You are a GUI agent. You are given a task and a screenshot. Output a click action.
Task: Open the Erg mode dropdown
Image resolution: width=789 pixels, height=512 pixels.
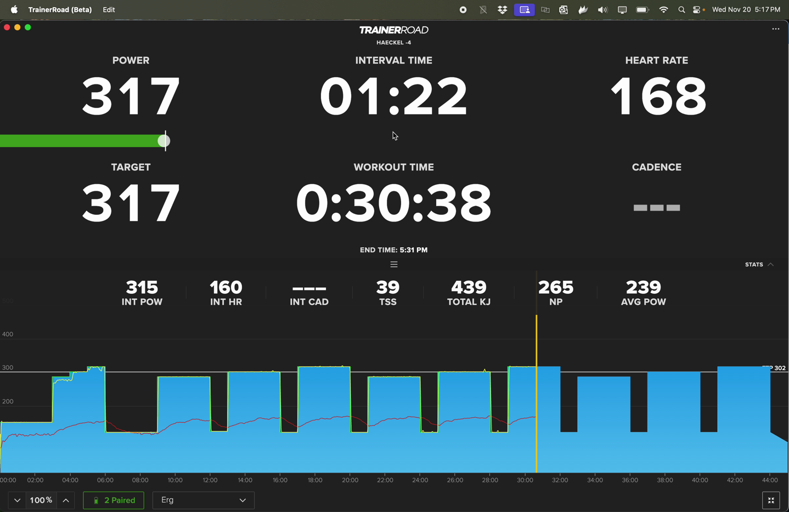tap(203, 500)
